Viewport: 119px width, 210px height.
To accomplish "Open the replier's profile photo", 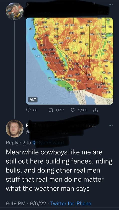I will coord(15,129).
